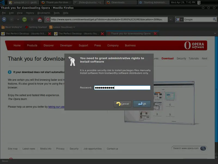Click the Google search engine icon
Viewport: 218px width, 164px height.
point(178,19)
